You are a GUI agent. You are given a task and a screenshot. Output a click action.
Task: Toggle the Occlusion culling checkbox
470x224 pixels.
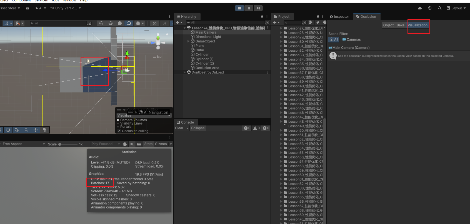pos(119,131)
